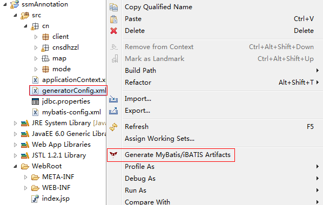Click the META-INF folder icon
The image size is (323, 205).
point(35,177)
